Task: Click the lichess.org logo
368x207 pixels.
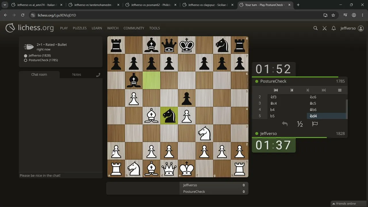Action: (30, 28)
